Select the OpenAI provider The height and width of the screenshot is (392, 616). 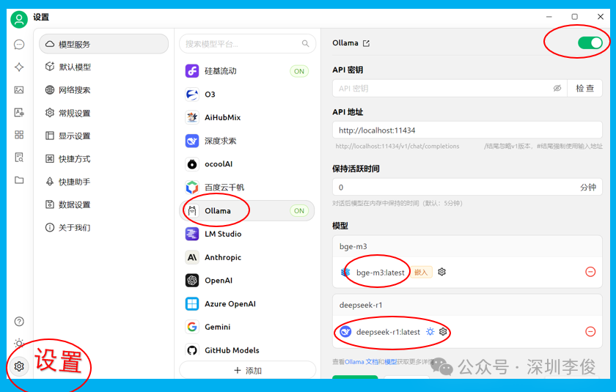247,281
